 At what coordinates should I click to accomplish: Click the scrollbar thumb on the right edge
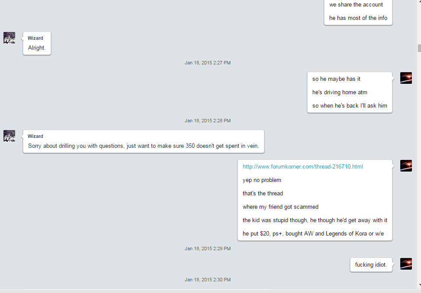[419, 48]
